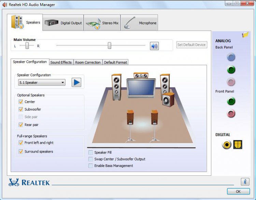This screenshot has height=200, width=256.
Task: Mute the main volume speaker icon
Action: 154,46
